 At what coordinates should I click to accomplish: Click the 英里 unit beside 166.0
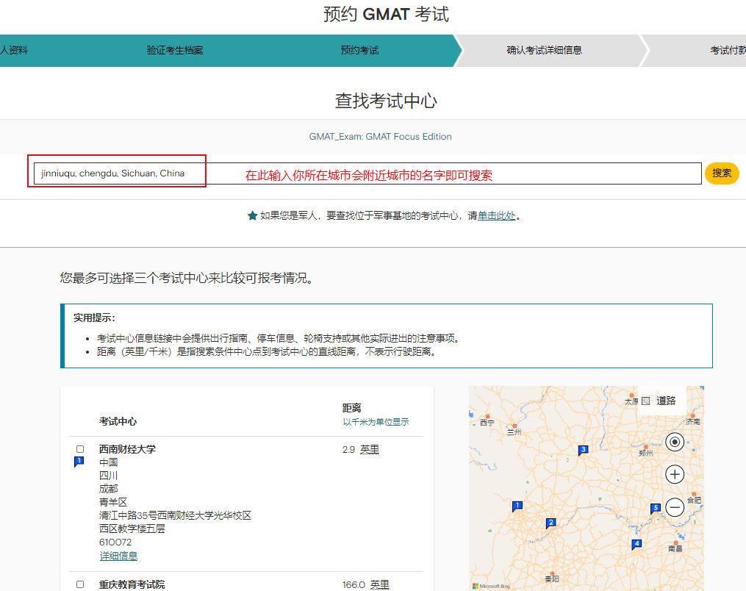380,584
